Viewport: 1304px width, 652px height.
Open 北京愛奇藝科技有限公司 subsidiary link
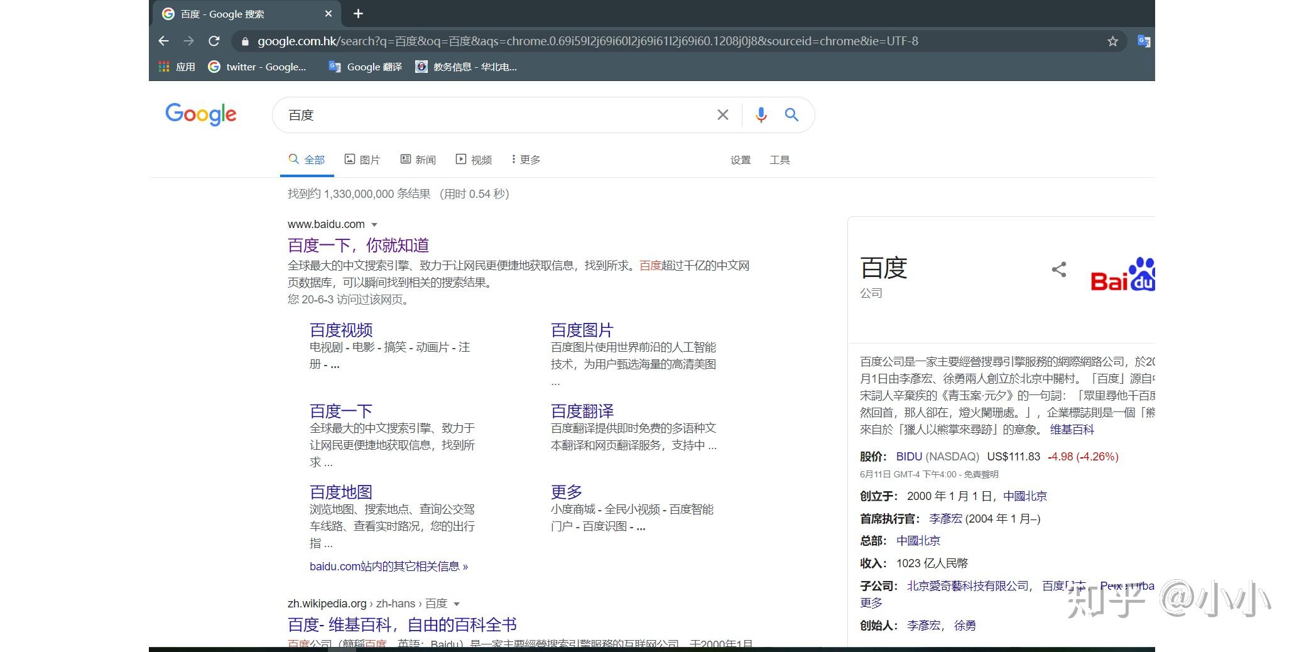point(968,586)
